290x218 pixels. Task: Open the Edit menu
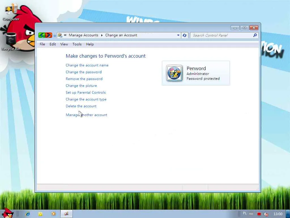coord(53,44)
